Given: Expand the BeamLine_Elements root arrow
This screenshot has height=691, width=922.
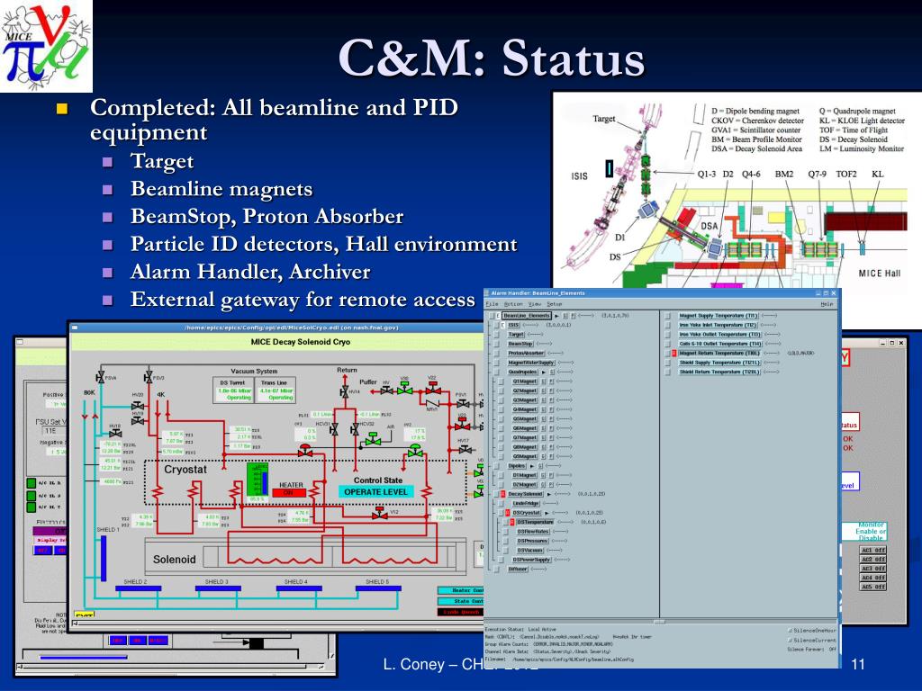Looking at the screenshot, I should [x=556, y=316].
